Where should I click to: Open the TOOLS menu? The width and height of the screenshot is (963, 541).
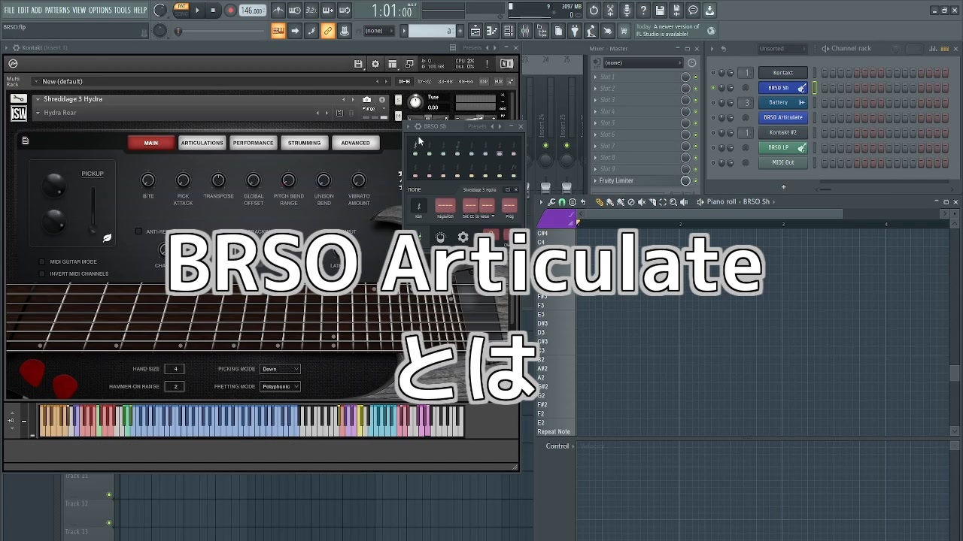122,10
